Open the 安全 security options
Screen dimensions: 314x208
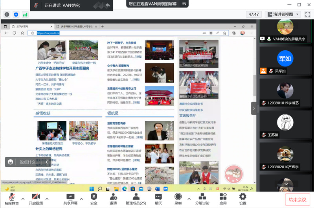(94, 199)
